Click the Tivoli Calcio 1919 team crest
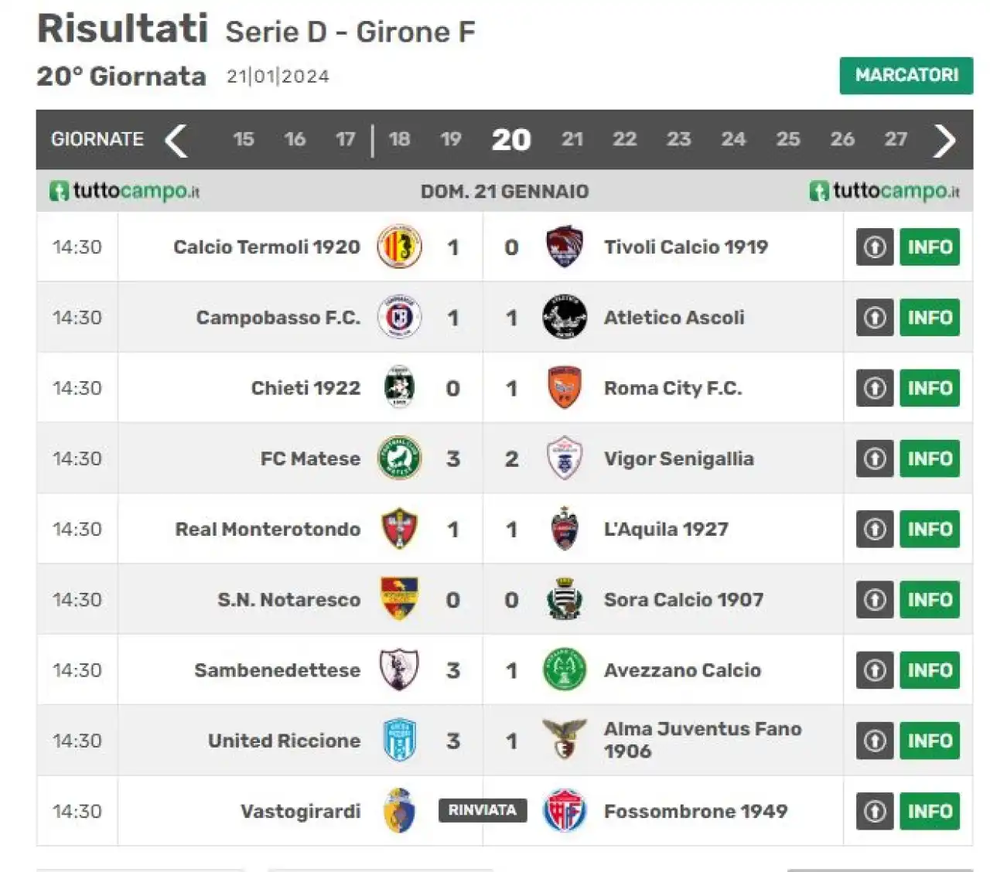The width and height of the screenshot is (990, 872). 564,247
